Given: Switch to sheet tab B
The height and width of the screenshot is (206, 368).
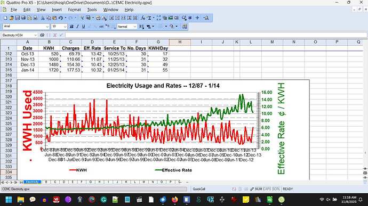Looking at the screenshot, I should [x=46, y=182].
